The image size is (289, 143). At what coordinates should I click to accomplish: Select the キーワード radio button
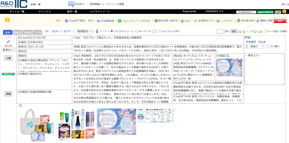[x=137, y=31]
